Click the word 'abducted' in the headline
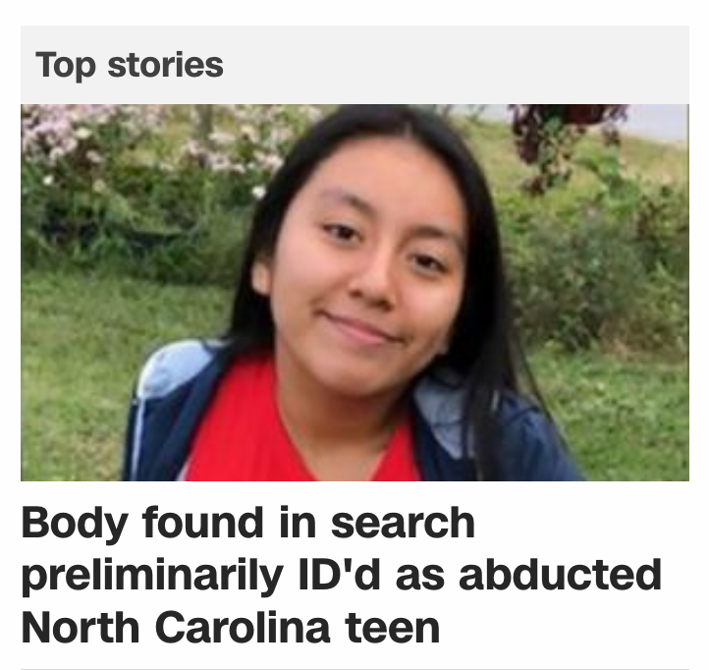Image resolution: width=709 pixels, height=670 pixels. point(561,575)
